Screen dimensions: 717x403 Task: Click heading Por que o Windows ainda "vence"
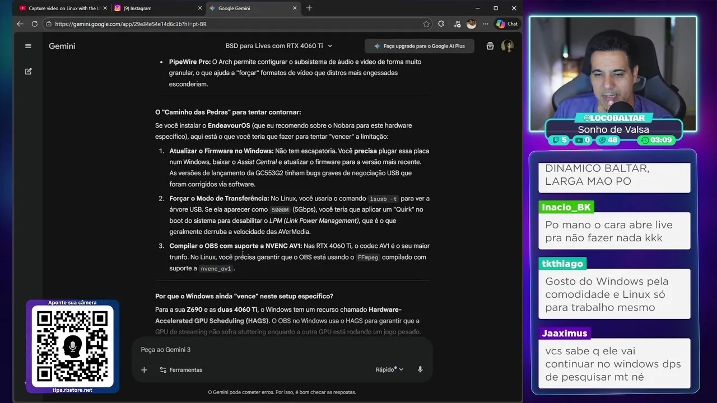[x=244, y=296]
